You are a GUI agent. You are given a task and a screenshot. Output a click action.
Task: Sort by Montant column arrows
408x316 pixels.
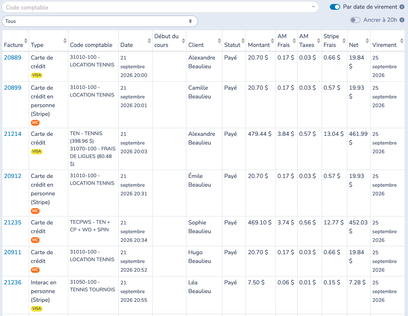(x=272, y=41)
